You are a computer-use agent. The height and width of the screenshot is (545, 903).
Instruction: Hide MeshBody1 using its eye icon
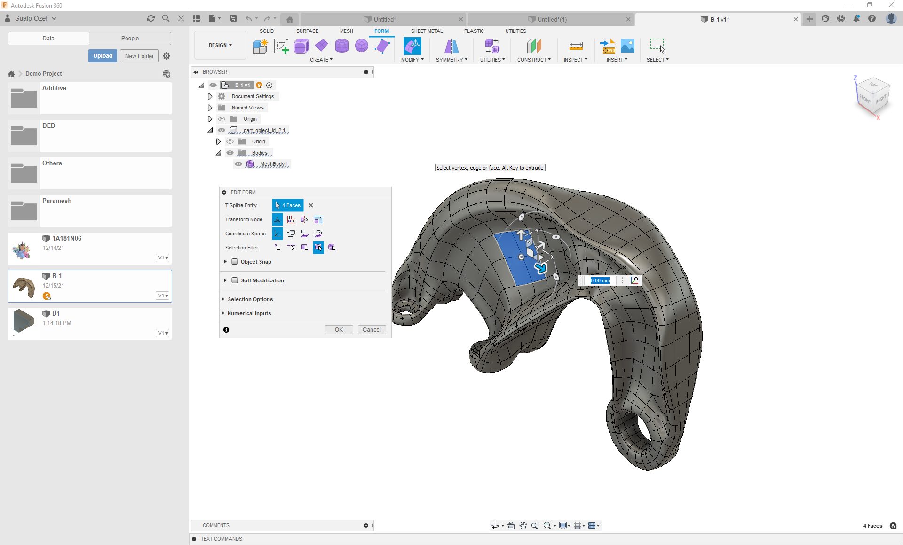tap(238, 164)
